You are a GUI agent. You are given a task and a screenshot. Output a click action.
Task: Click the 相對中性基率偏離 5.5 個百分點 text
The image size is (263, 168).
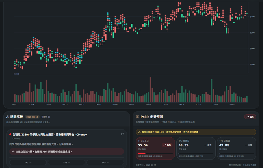[150, 156]
